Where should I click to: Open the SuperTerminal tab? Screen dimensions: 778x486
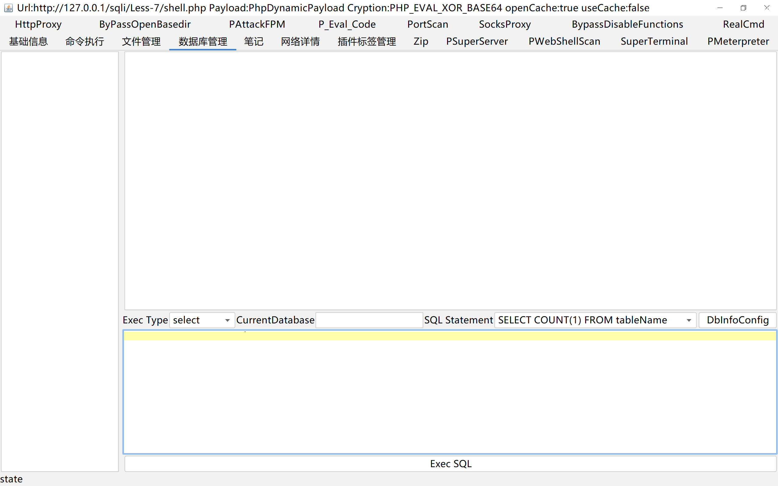click(654, 41)
